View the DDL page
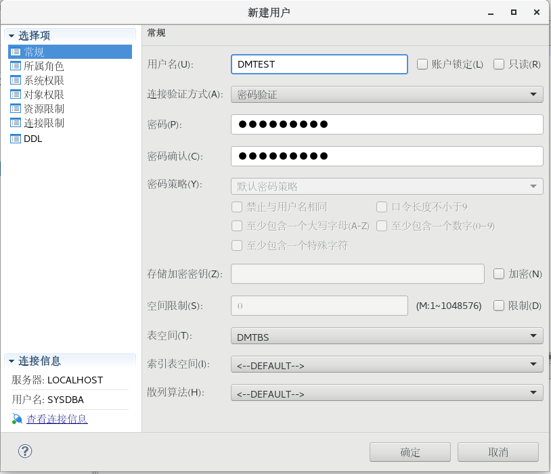The image size is (551, 474). click(32, 139)
